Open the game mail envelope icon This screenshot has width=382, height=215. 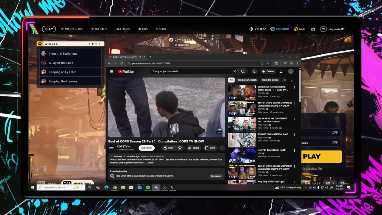tap(313, 29)
